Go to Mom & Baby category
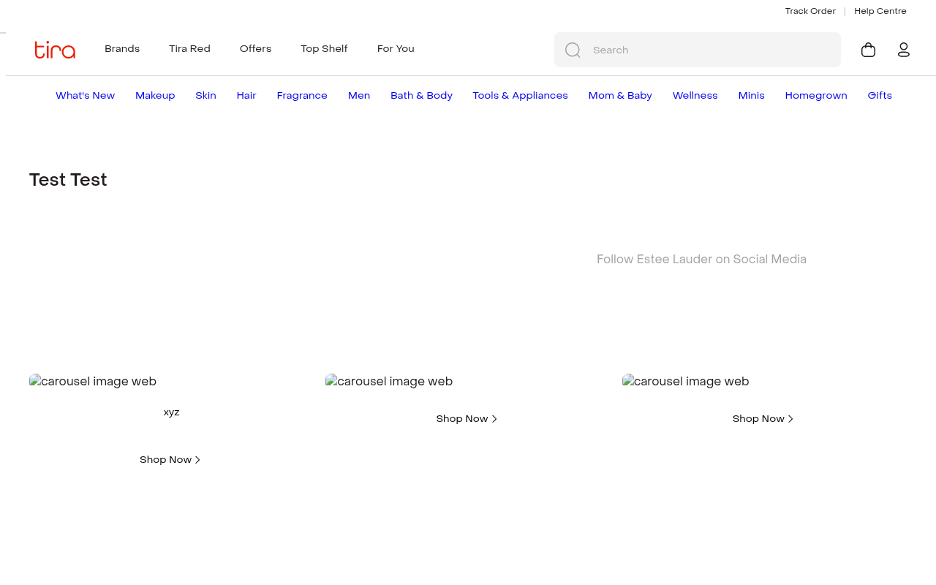The image size is (936, 585). [620, 96]
